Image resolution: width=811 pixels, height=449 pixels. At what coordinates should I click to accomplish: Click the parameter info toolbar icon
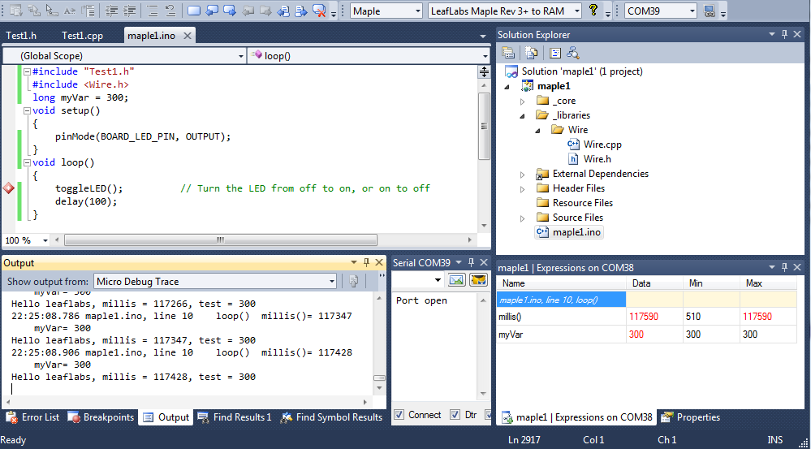point(34,10)
